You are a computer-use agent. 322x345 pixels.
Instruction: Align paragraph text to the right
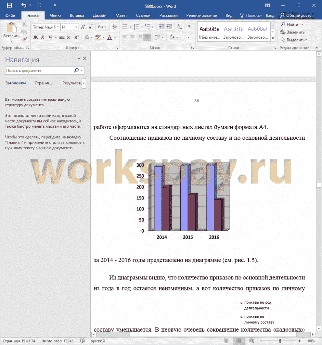pos(140,37)
